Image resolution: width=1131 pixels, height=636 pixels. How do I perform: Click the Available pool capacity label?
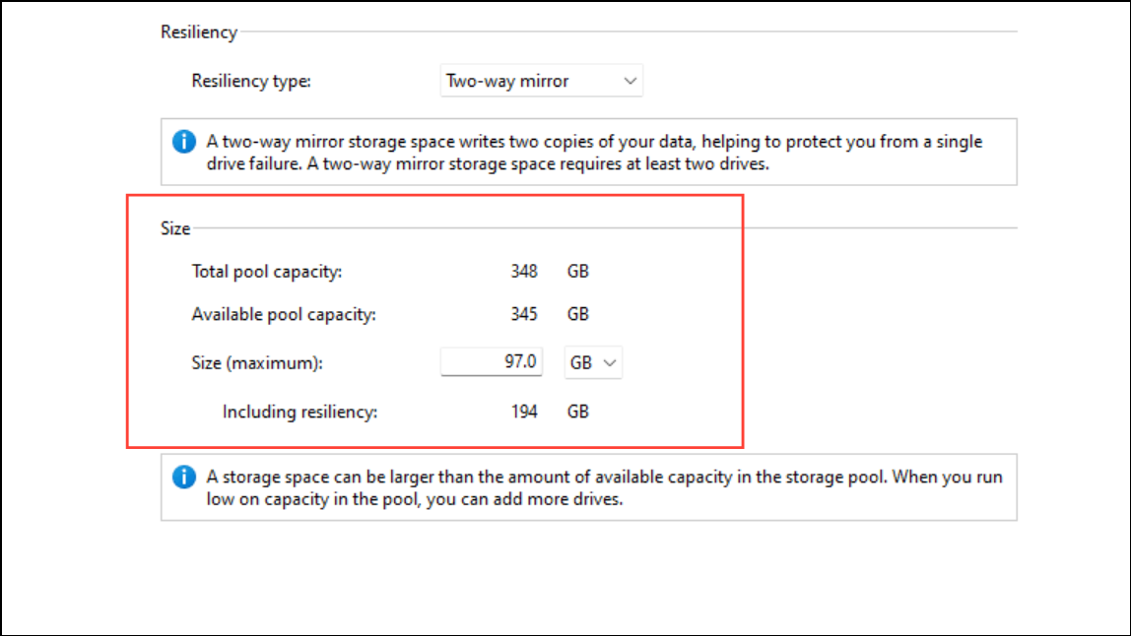click(284, 314)
